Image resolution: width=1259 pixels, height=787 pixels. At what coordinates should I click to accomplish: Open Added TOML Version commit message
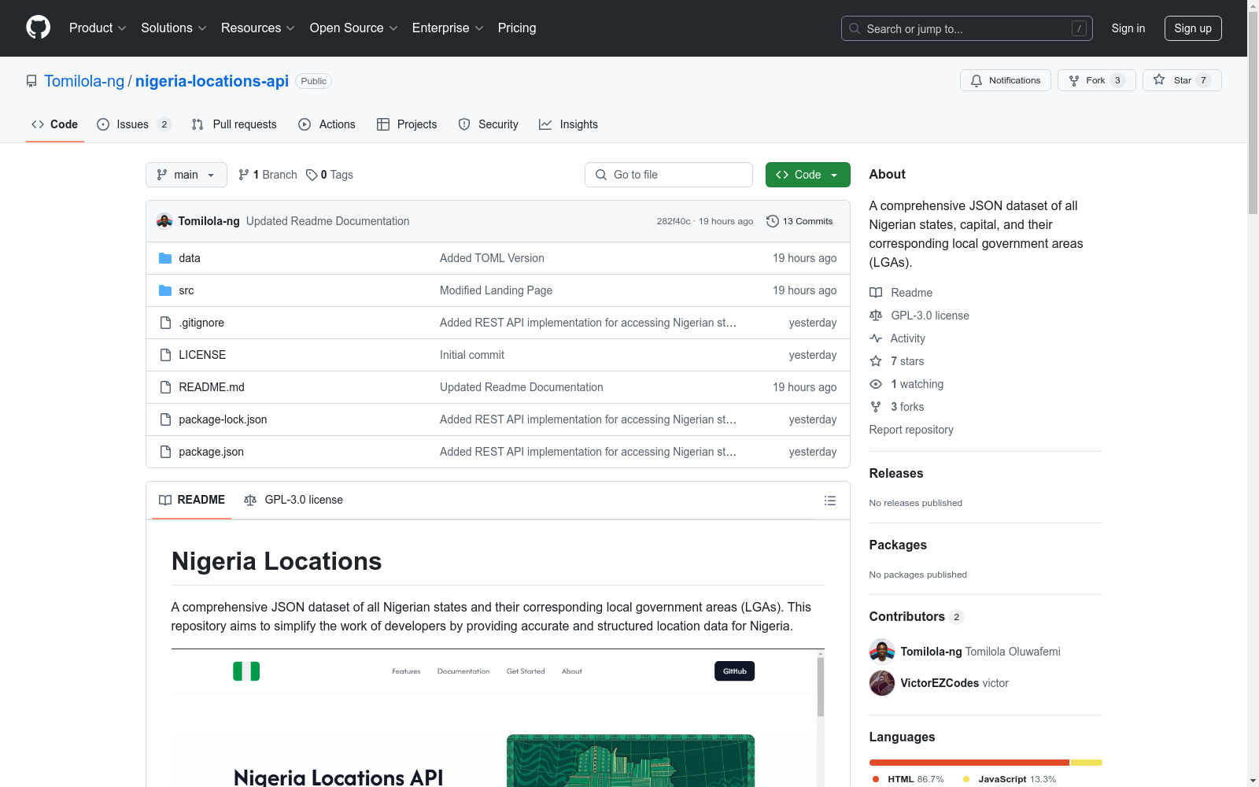492,258
